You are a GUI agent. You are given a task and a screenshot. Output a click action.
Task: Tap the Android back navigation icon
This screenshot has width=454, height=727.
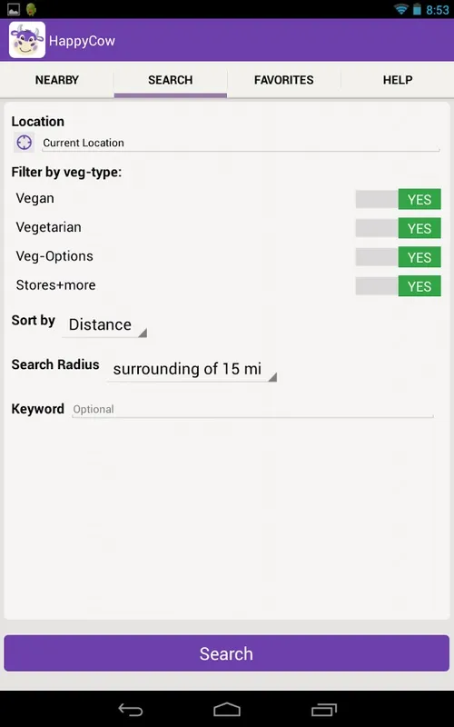131,710
